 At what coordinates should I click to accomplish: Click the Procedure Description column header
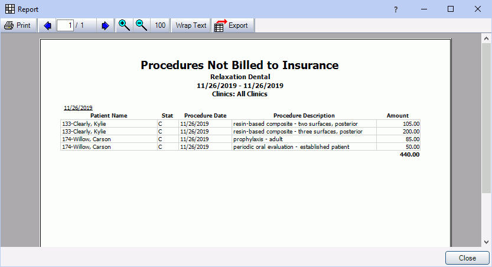click(x=304, y=115)
